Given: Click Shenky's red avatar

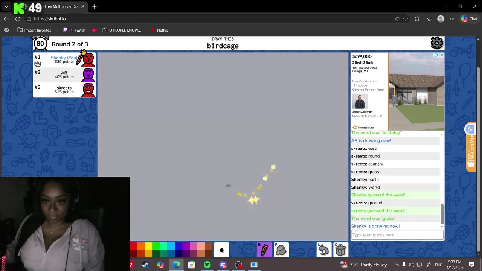Looking at the screenshot, I should [x=88, y=59].
